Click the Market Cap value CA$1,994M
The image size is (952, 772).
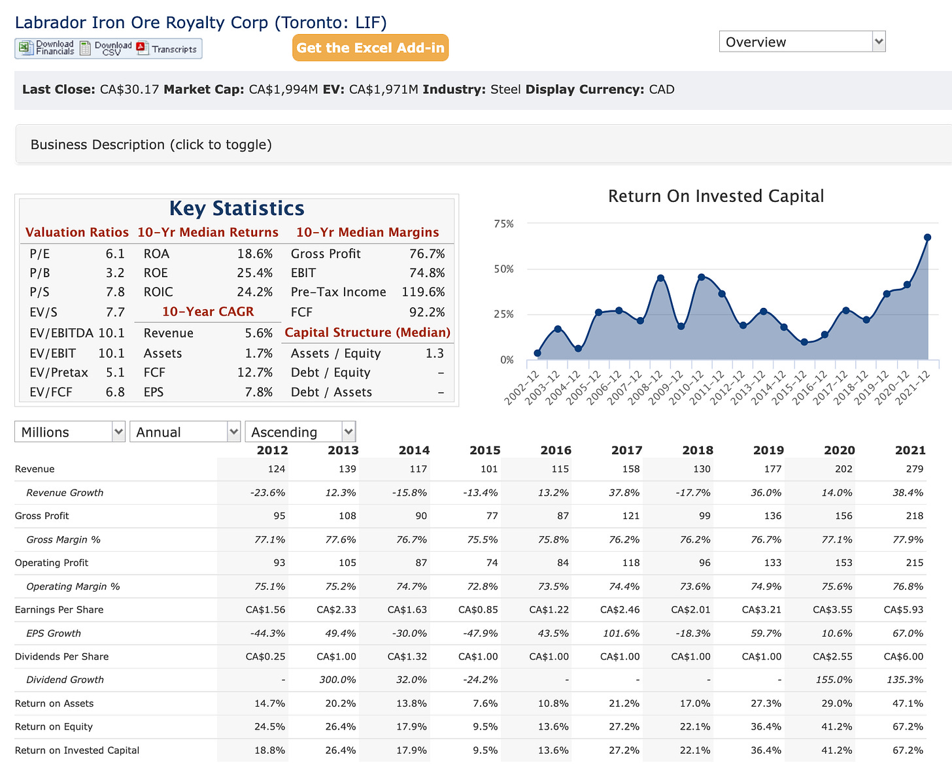(284, 90)
